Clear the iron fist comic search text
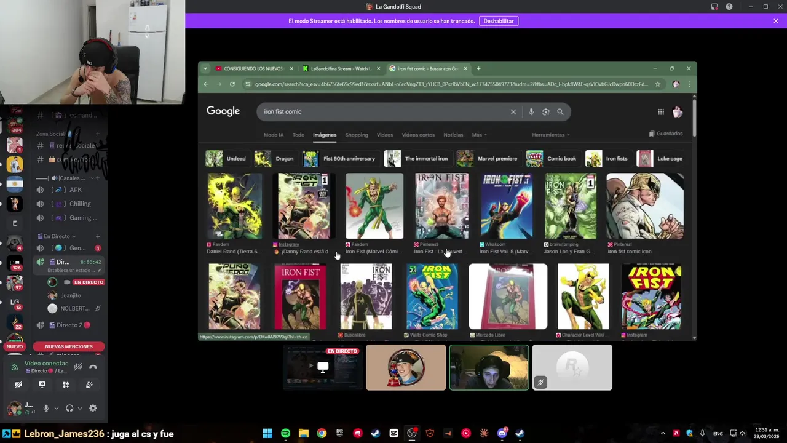Viewport: 787px width, 443px height. pyautogui.click(x=513, y=112)
